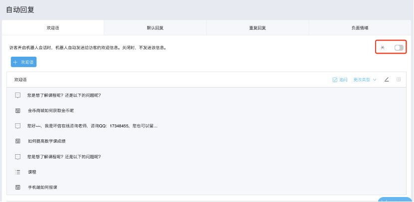Select the 您好~~ 环信在线咨询老师 message
This screenshot has width=414, height=202.
coord(92,126)
